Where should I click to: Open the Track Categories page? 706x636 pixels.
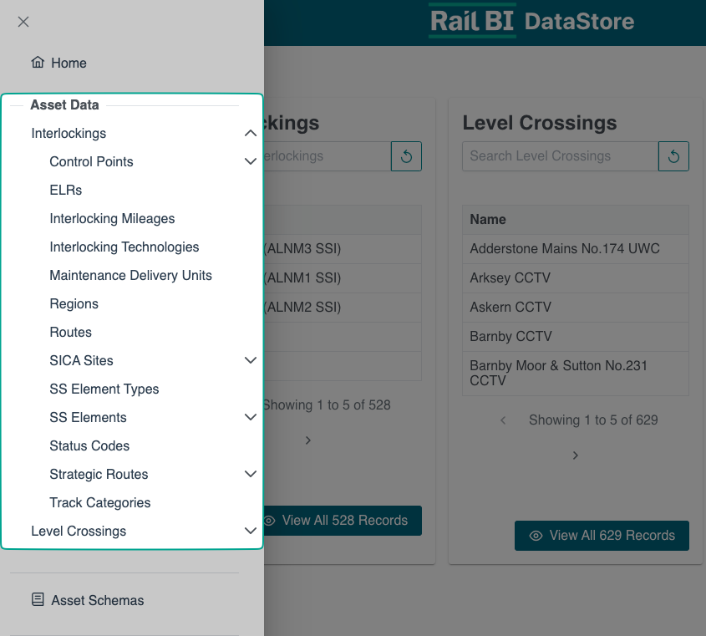(x=100, y=503)
